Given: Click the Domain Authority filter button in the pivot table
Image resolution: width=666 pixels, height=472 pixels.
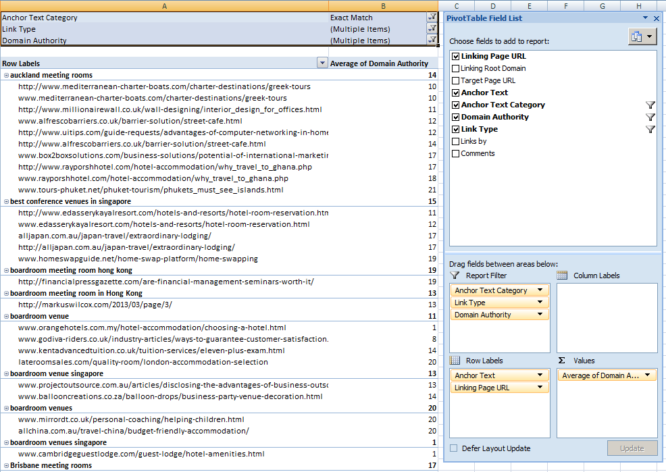Looking at the screenshot, I should coord(432,40).
